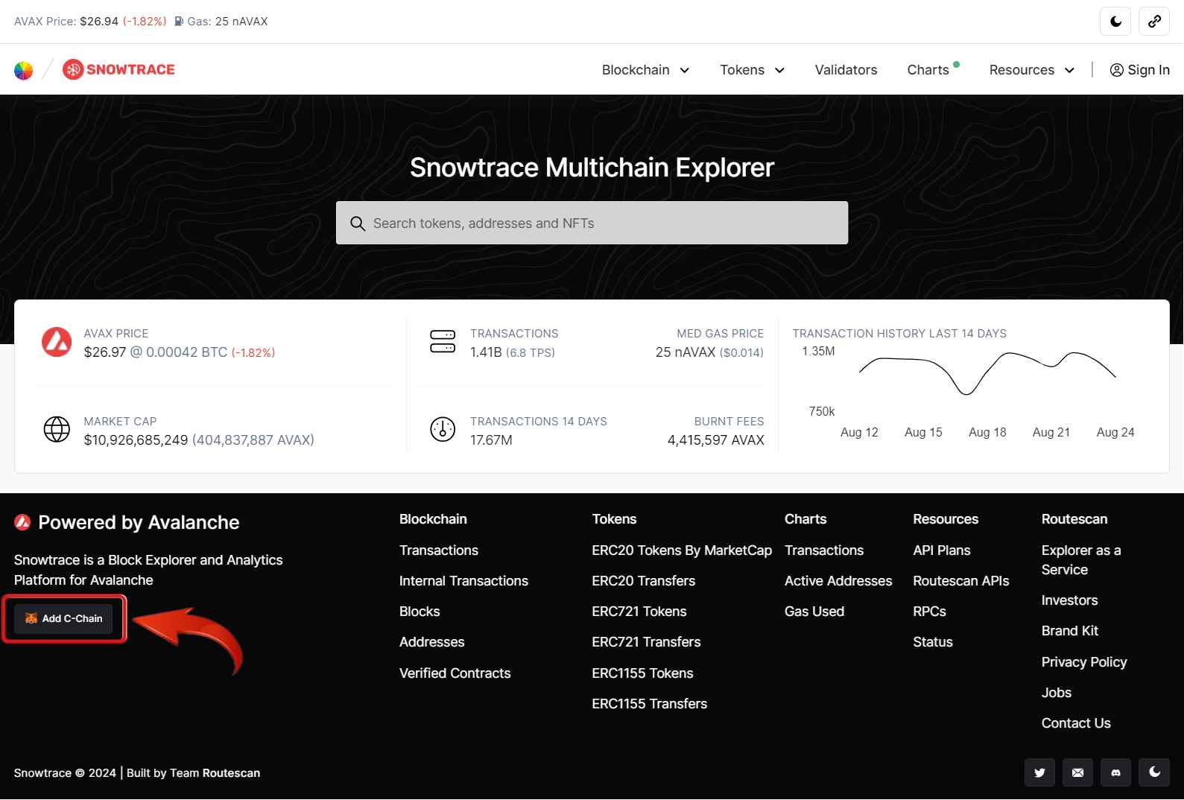Open Gas Used chart link
Screen dimensions: 1184x800
click(x=814, y=612)
